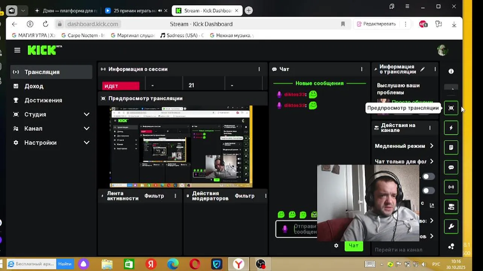The height and width of the screenshot is (271, 483).
Task: Click the purple mic icon inside the chat input
Action: pos(285,229)
